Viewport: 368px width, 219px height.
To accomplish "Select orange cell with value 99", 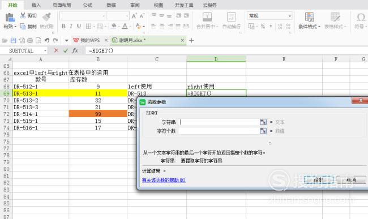I will [98, 114].
